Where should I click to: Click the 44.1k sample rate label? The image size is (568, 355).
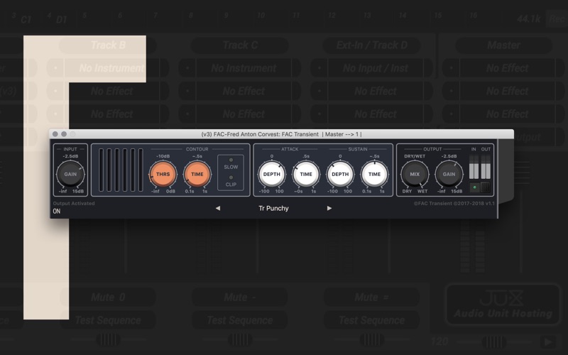(528, 19)
